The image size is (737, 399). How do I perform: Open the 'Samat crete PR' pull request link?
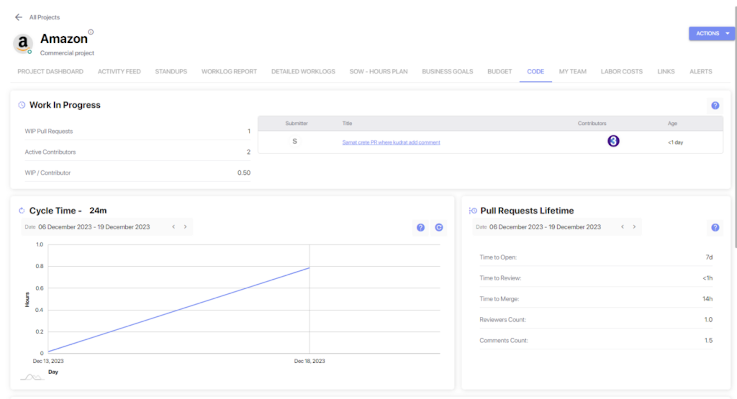(391, 142)
